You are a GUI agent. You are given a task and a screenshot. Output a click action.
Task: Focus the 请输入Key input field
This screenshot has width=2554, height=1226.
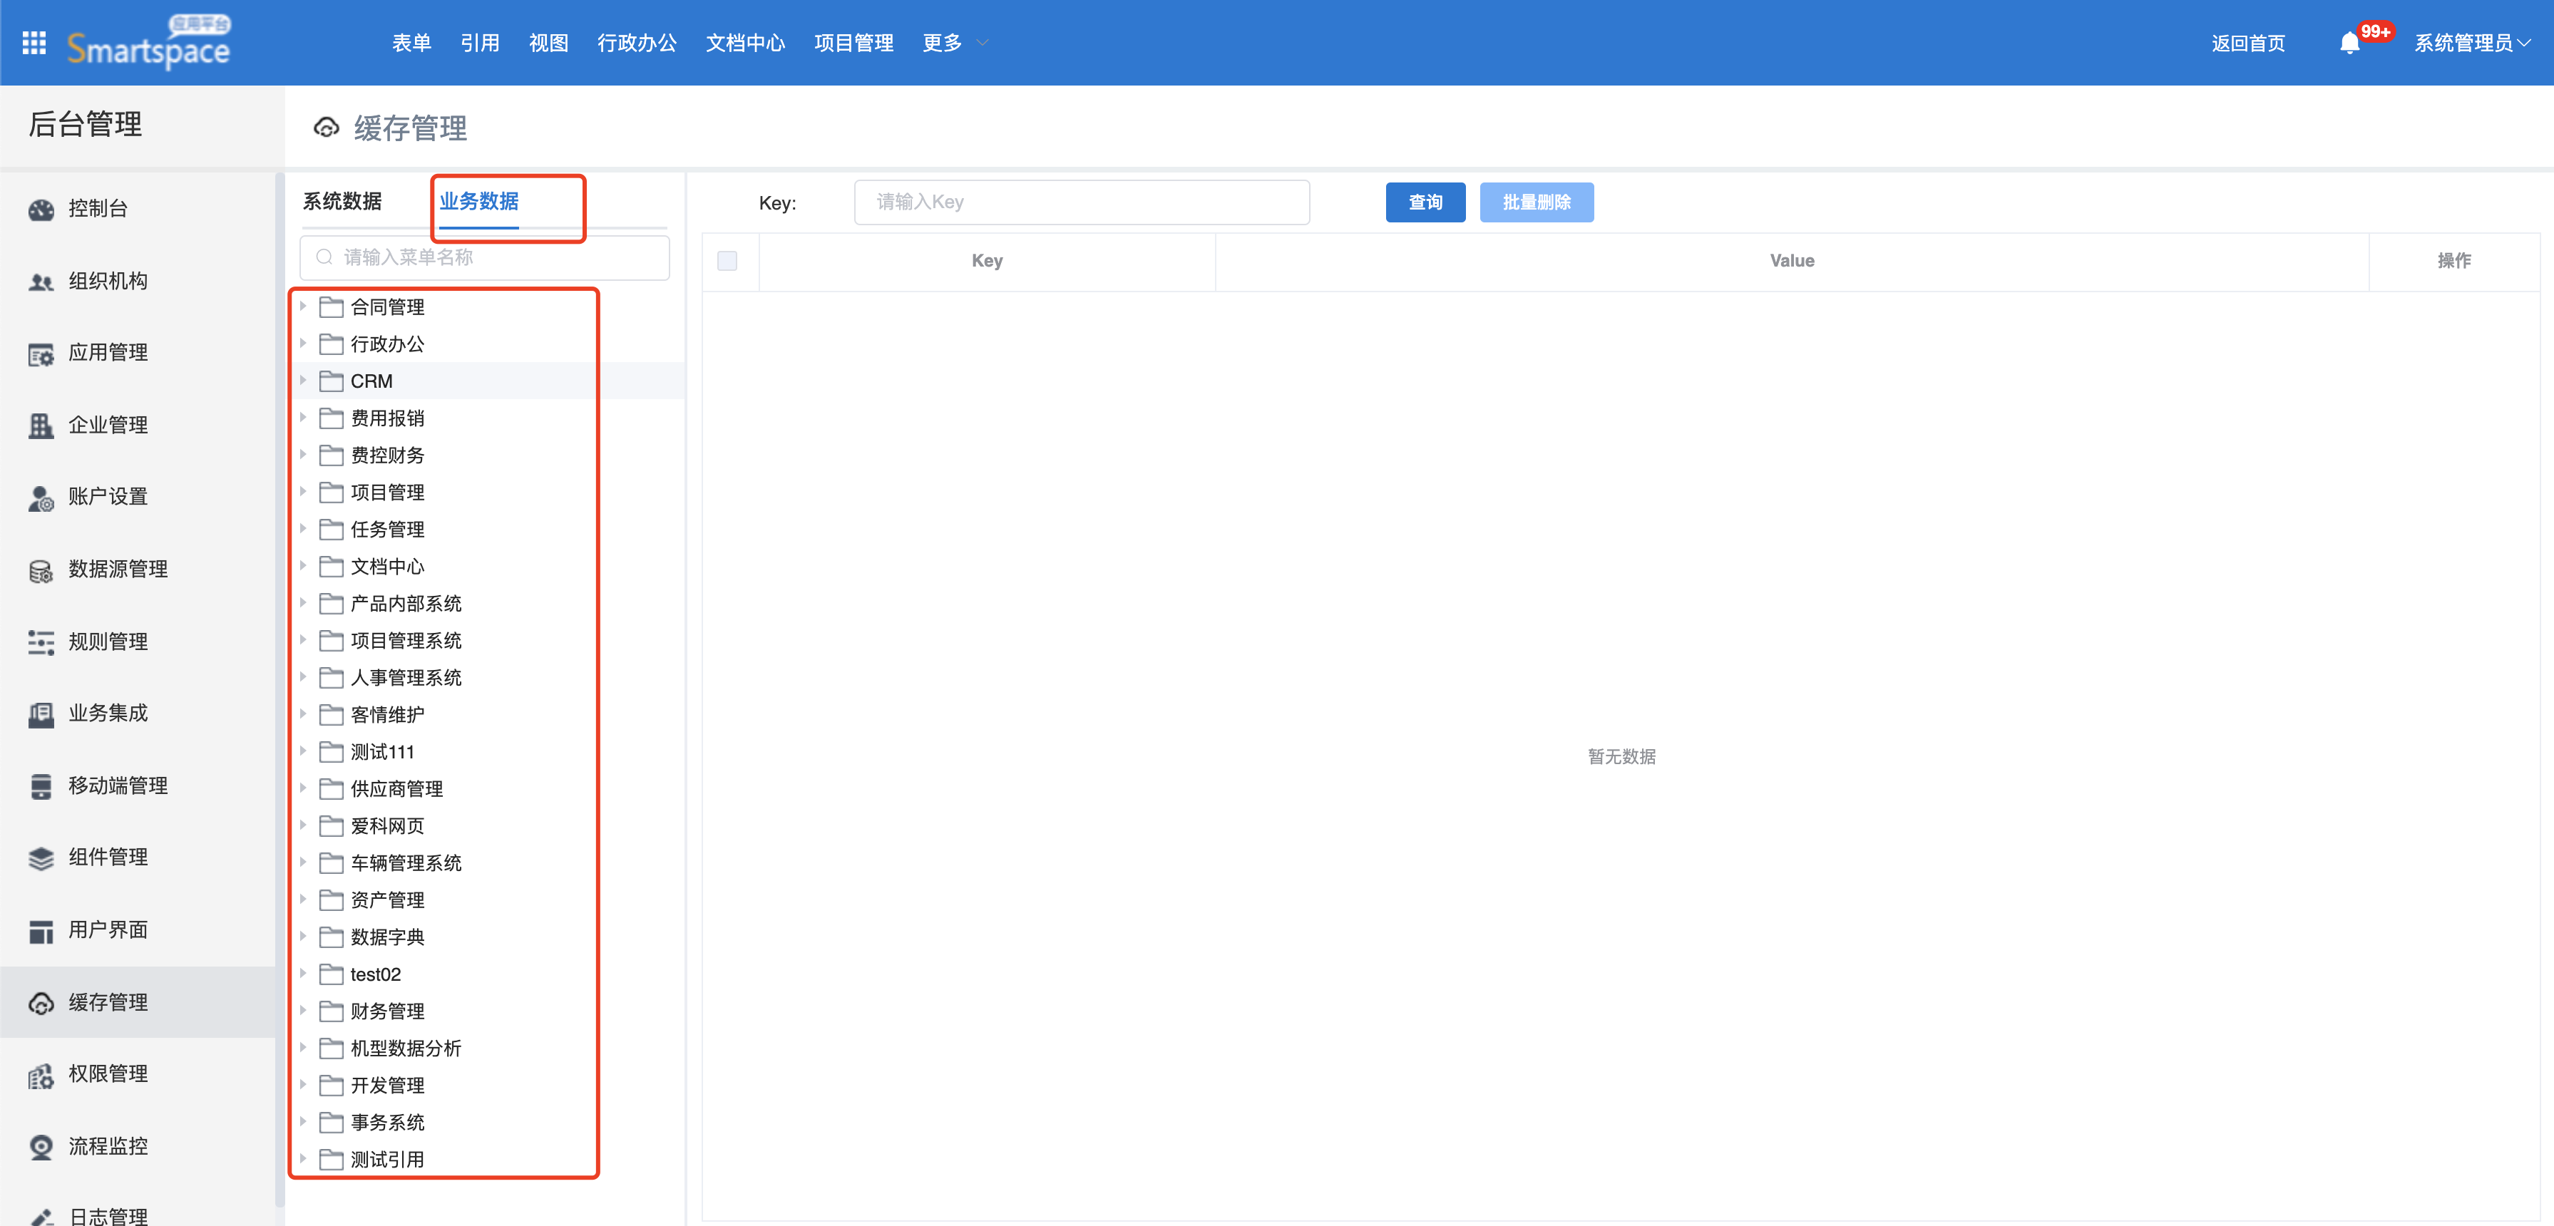(x=1081, y=202)
